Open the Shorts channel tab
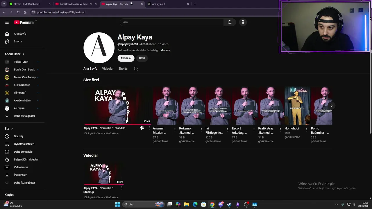This screenshot has height=209, width=372. pos(123,69)
